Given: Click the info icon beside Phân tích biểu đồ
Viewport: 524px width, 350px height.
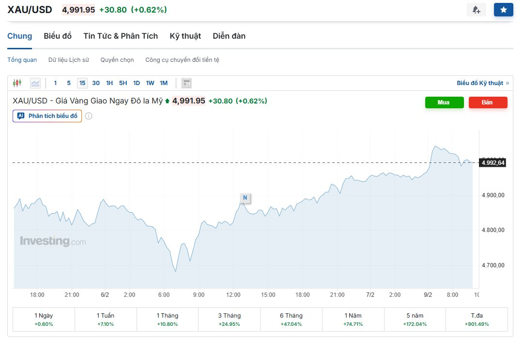Looking at the screenshot, I should [x=89, y=116].
